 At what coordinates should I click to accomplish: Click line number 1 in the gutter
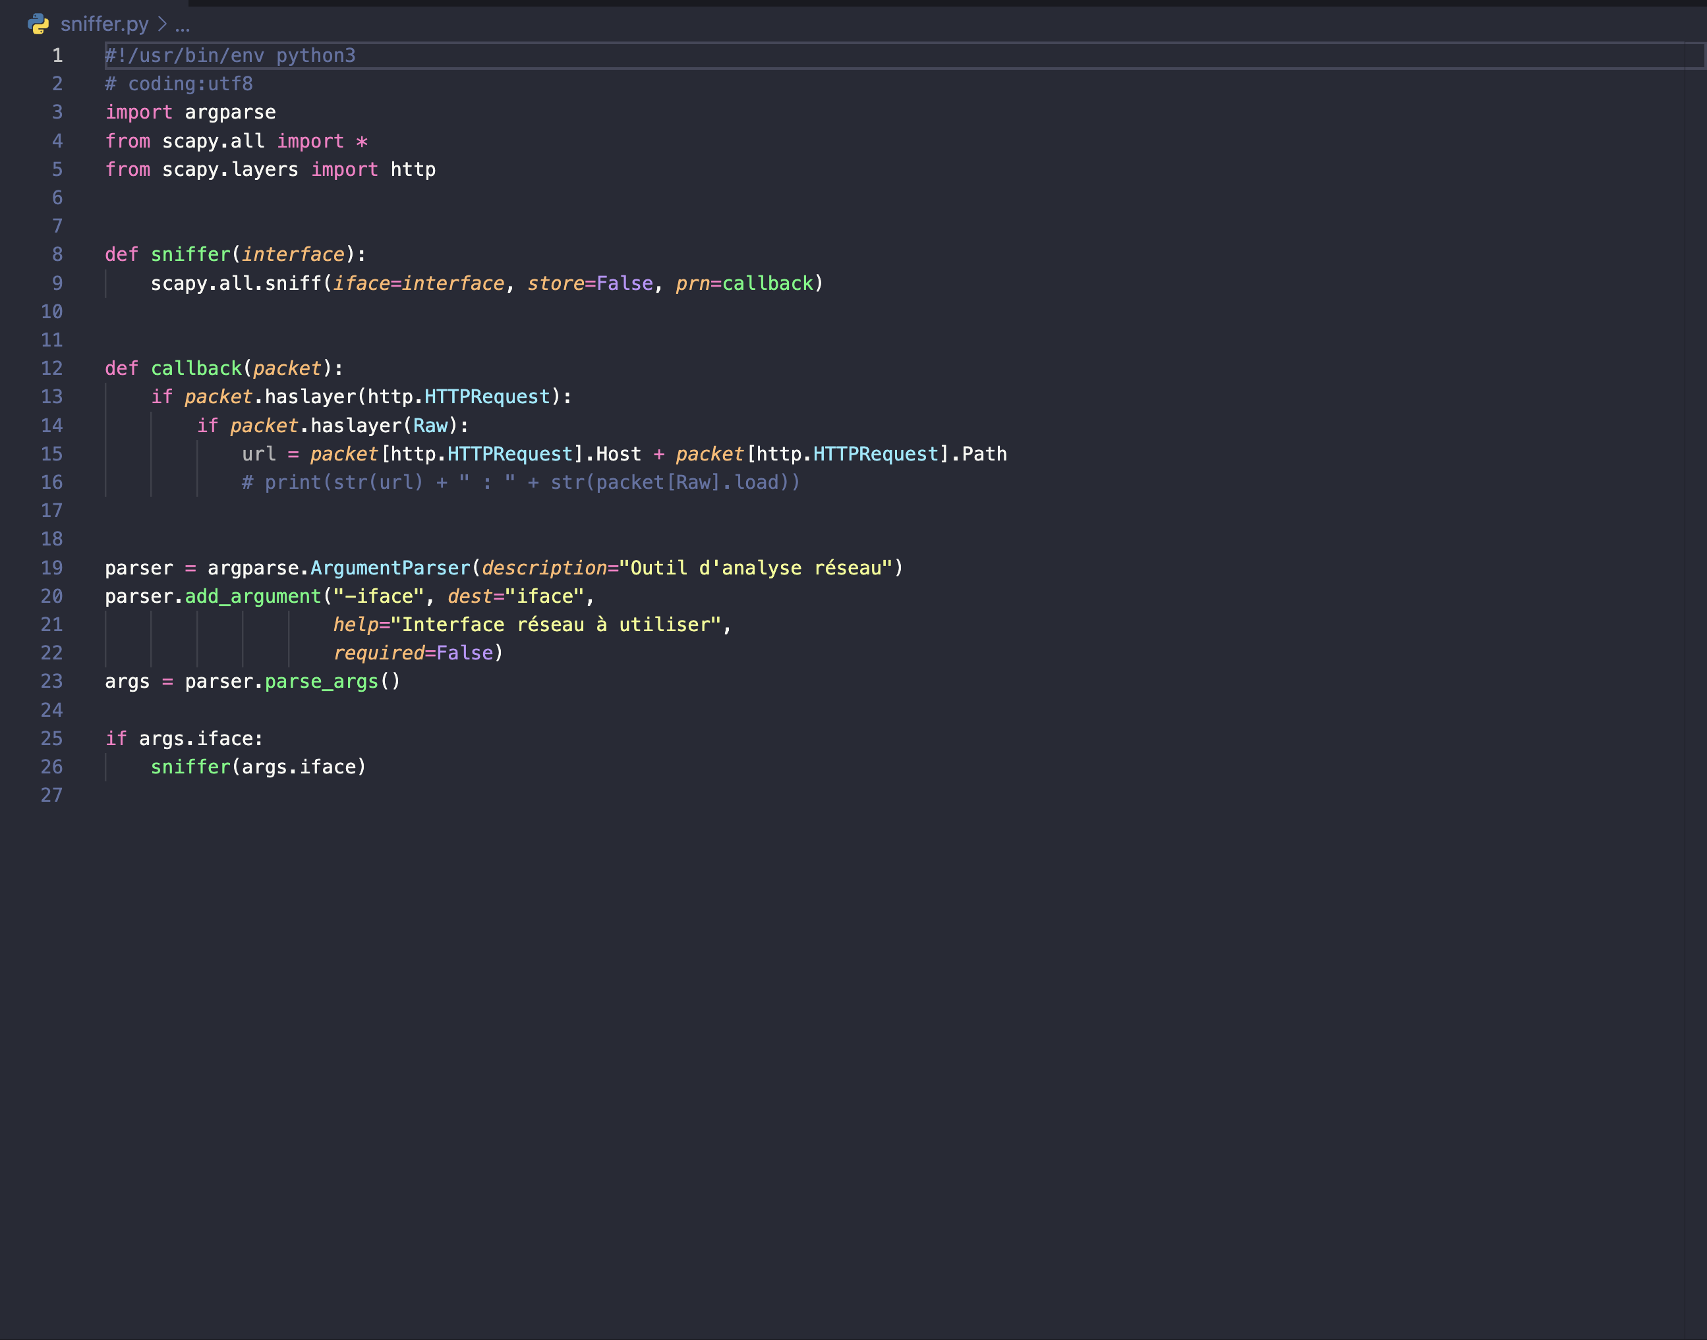coord(57,56)
